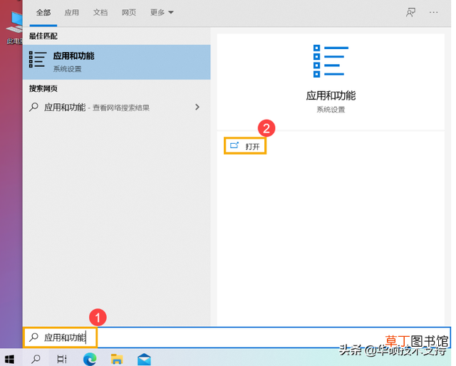Click the magnifier icon beside web search result

click(33, 108)
